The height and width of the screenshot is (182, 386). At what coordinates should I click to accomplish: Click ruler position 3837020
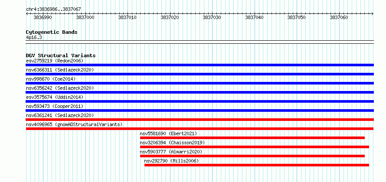[x=170, y=17]
